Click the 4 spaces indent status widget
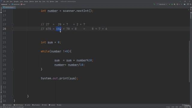Image resolution: width=192 pixels, height=108 pixels. [186, 107]
